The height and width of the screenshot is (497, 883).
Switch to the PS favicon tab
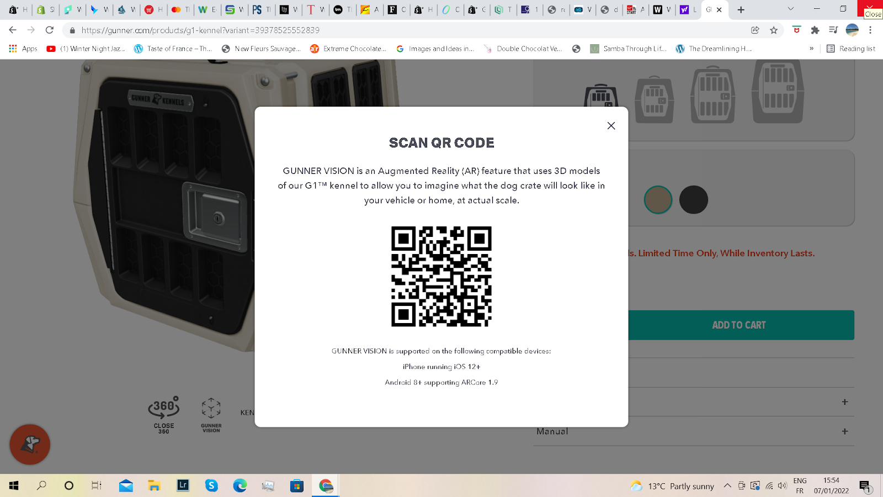pyautogui.click(x=262, y=9)
